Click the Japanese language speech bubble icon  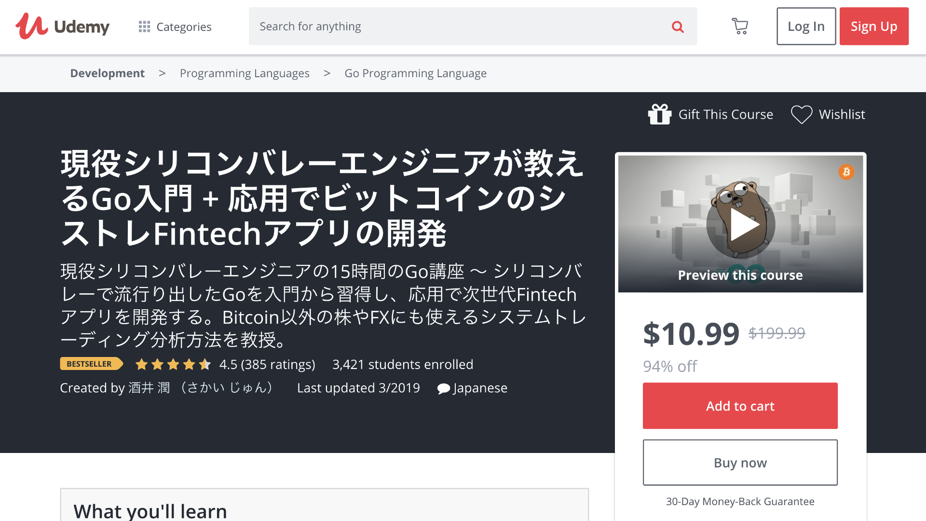(443, 389)
